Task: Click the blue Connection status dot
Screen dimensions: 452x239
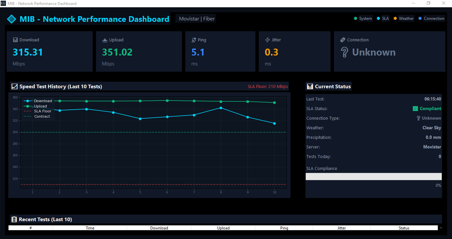Action: click(420, 19)
